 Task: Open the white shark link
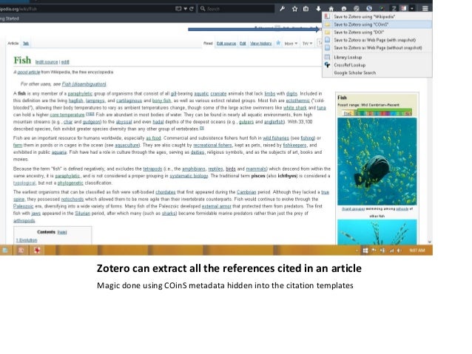click(294, 108)
